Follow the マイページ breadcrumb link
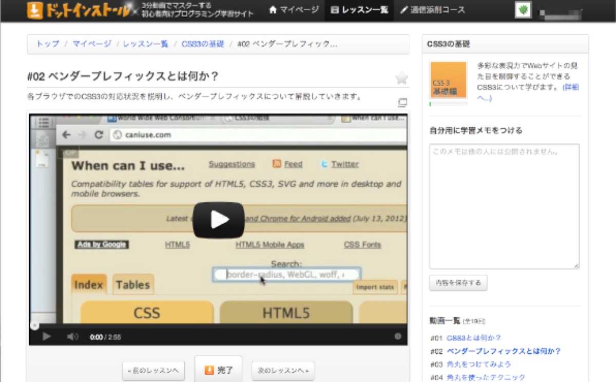Viewport: 616px width, 382px height. coord(91,44)
